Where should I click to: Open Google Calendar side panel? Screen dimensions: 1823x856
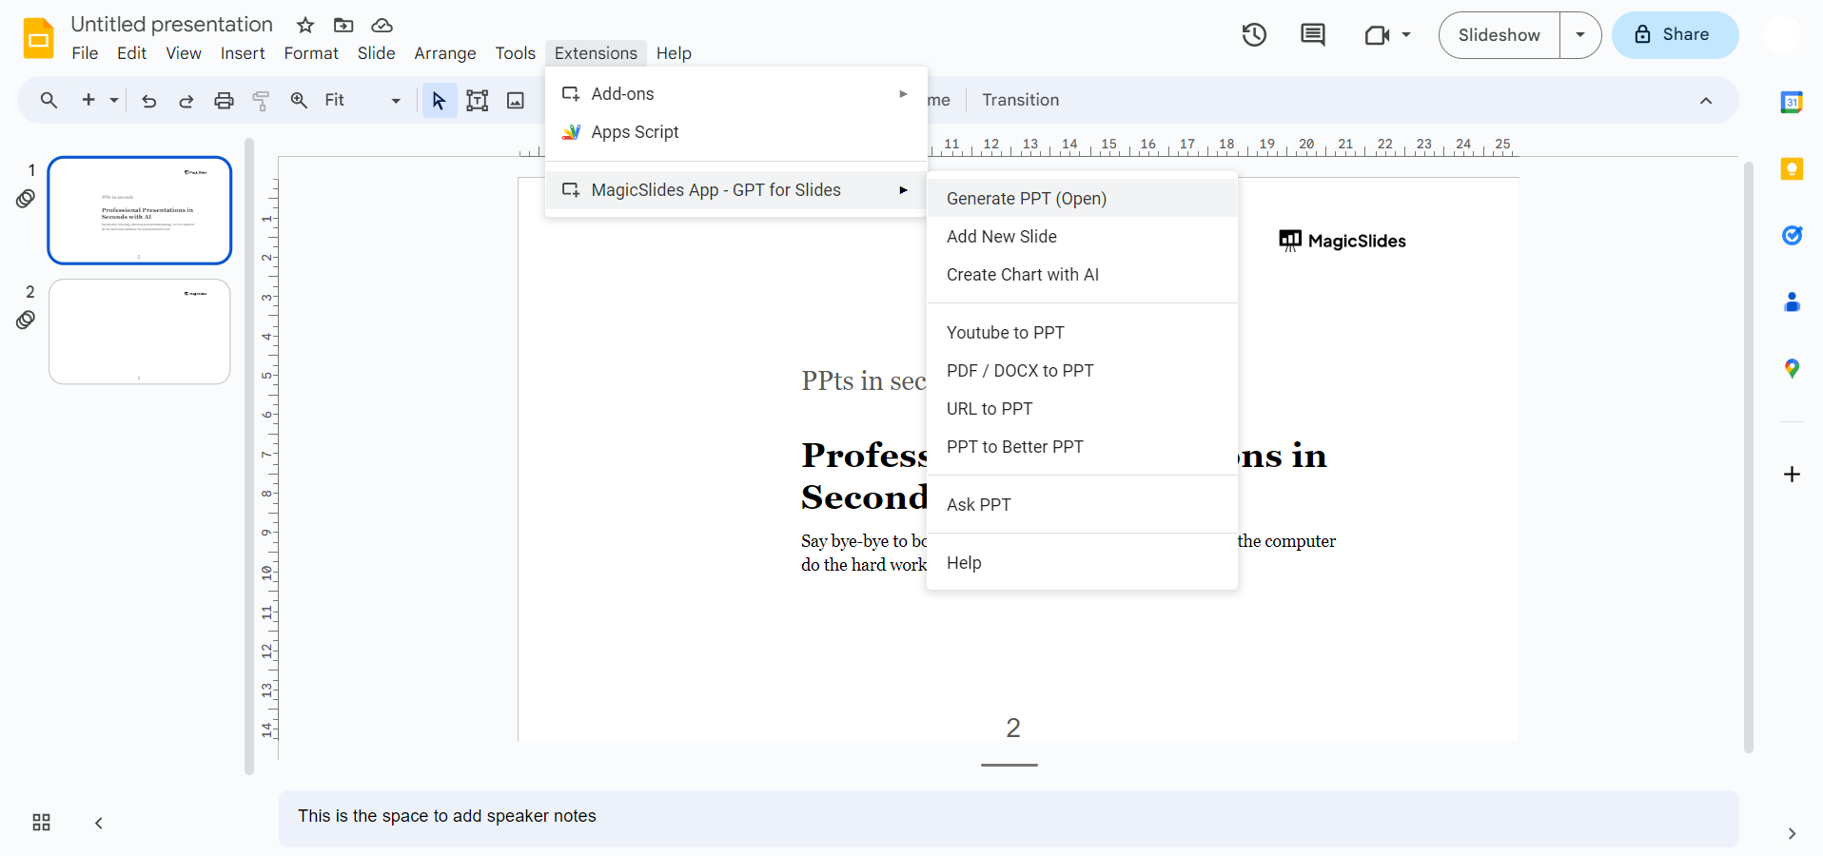1792,102
